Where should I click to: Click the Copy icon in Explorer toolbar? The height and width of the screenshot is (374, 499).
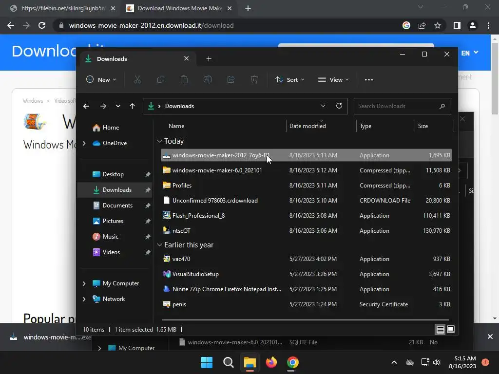coord(161,79)
